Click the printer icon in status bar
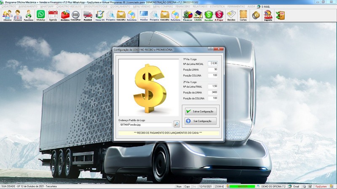Viewport: 337px width, 189px height. (x=304, y=186)
